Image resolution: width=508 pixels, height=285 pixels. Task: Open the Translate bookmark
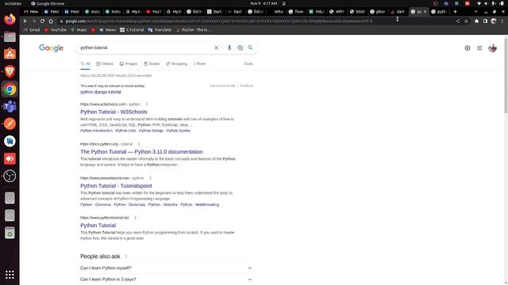click(160, 30)
